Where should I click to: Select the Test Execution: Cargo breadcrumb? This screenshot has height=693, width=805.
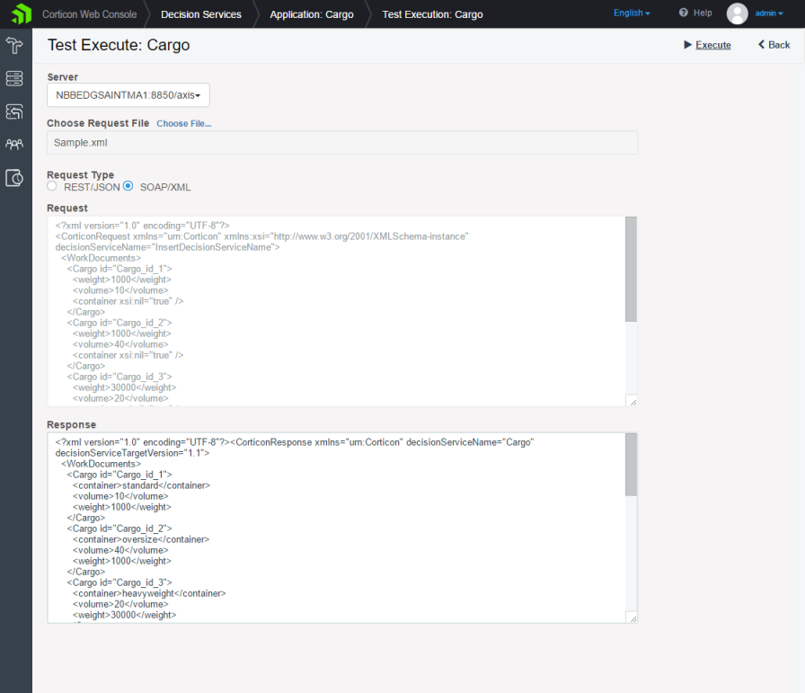pyautogui.click(x=432, y=14)
